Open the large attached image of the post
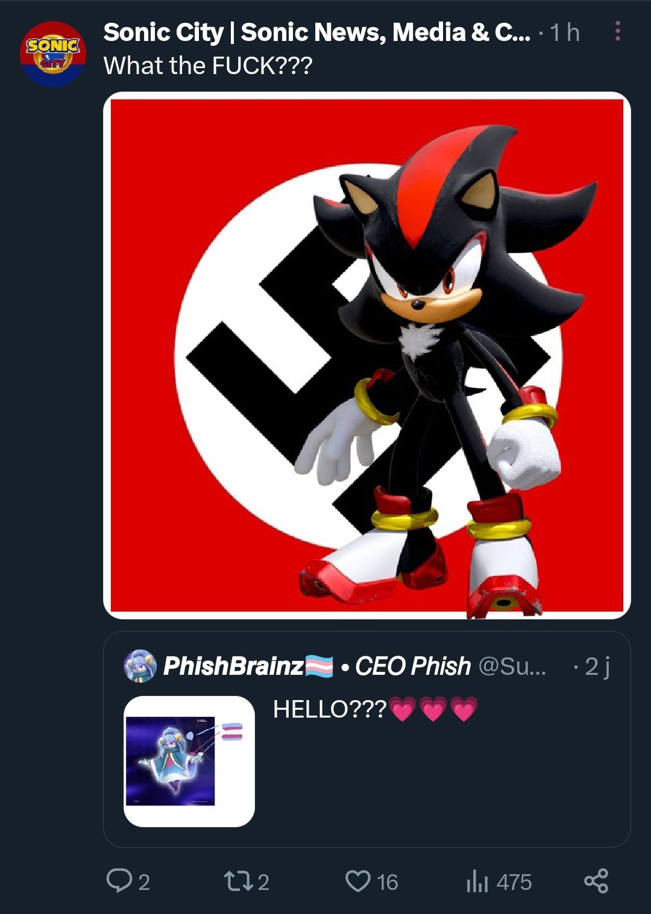The width and height of the screenshot is (651, 914). click(367, 355)
